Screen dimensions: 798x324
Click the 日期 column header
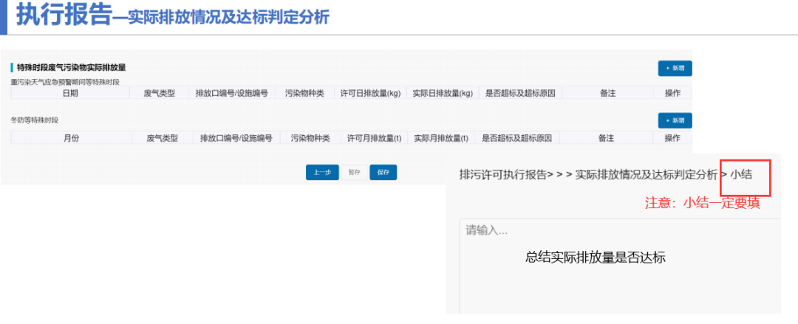tap(70, 93)
